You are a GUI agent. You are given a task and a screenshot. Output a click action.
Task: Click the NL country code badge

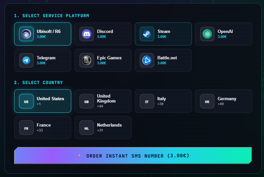coord(87,128)
